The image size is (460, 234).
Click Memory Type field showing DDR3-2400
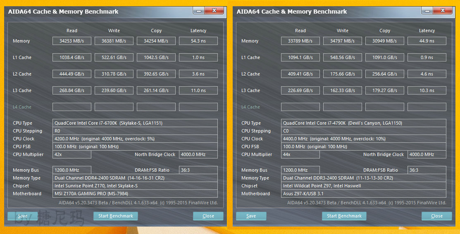tap(363, 178)
